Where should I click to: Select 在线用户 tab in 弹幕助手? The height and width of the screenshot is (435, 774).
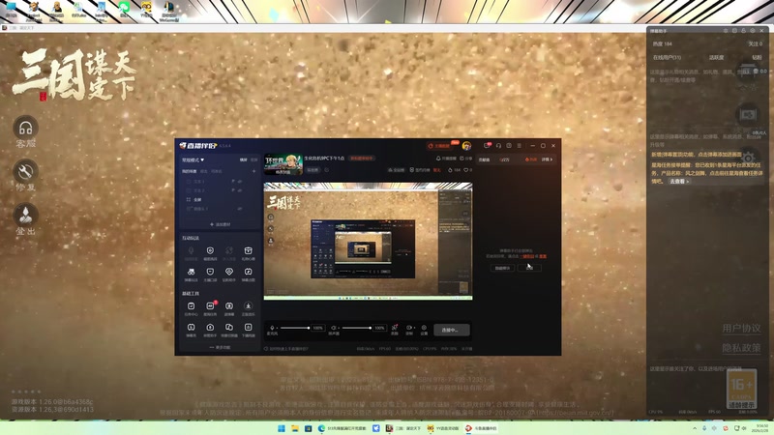tap(668, 58)
